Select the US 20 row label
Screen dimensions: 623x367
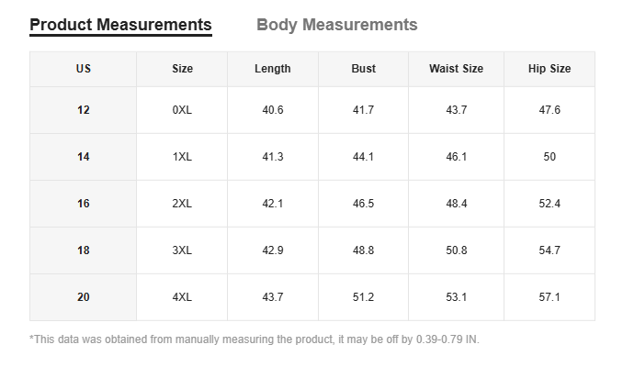point(84,297)
